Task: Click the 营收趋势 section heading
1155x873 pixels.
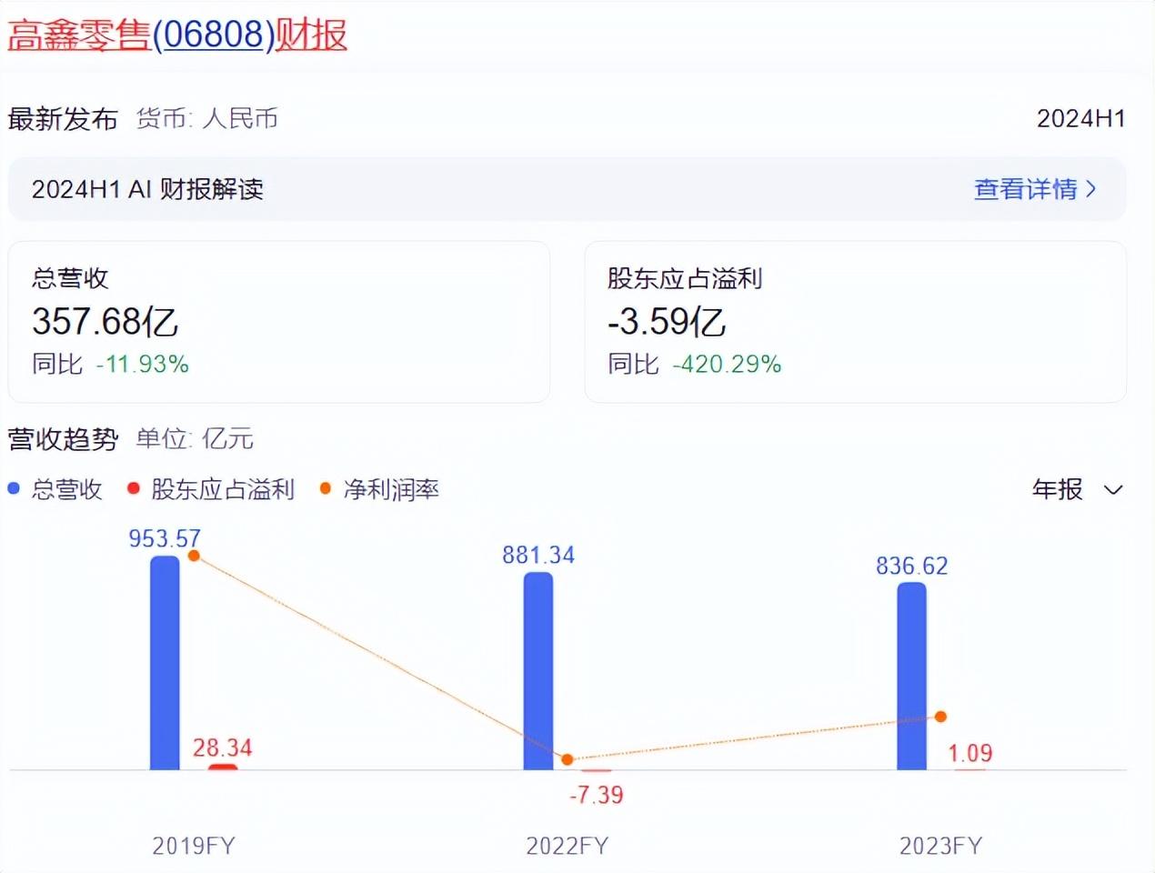Action: tap(63, 439)
